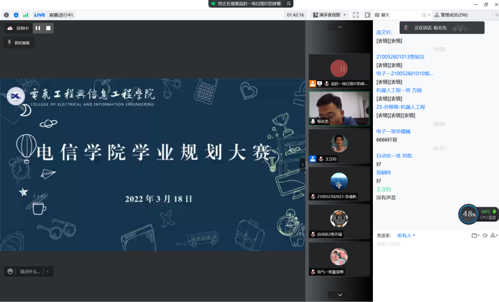Click the blue security shield icon
The image size is (499, 302).
pyautogui.click(x=16, y=15)
